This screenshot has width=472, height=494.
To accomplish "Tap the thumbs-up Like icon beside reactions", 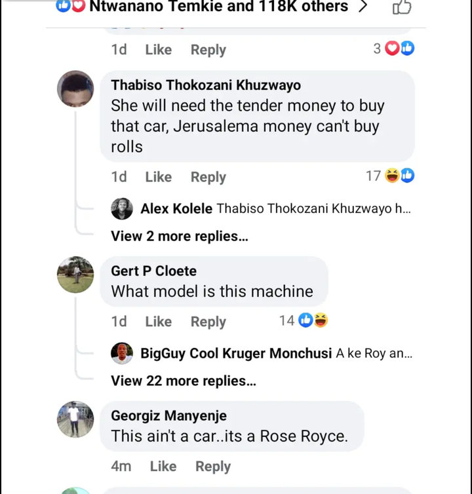I will (x=402, y=7).
